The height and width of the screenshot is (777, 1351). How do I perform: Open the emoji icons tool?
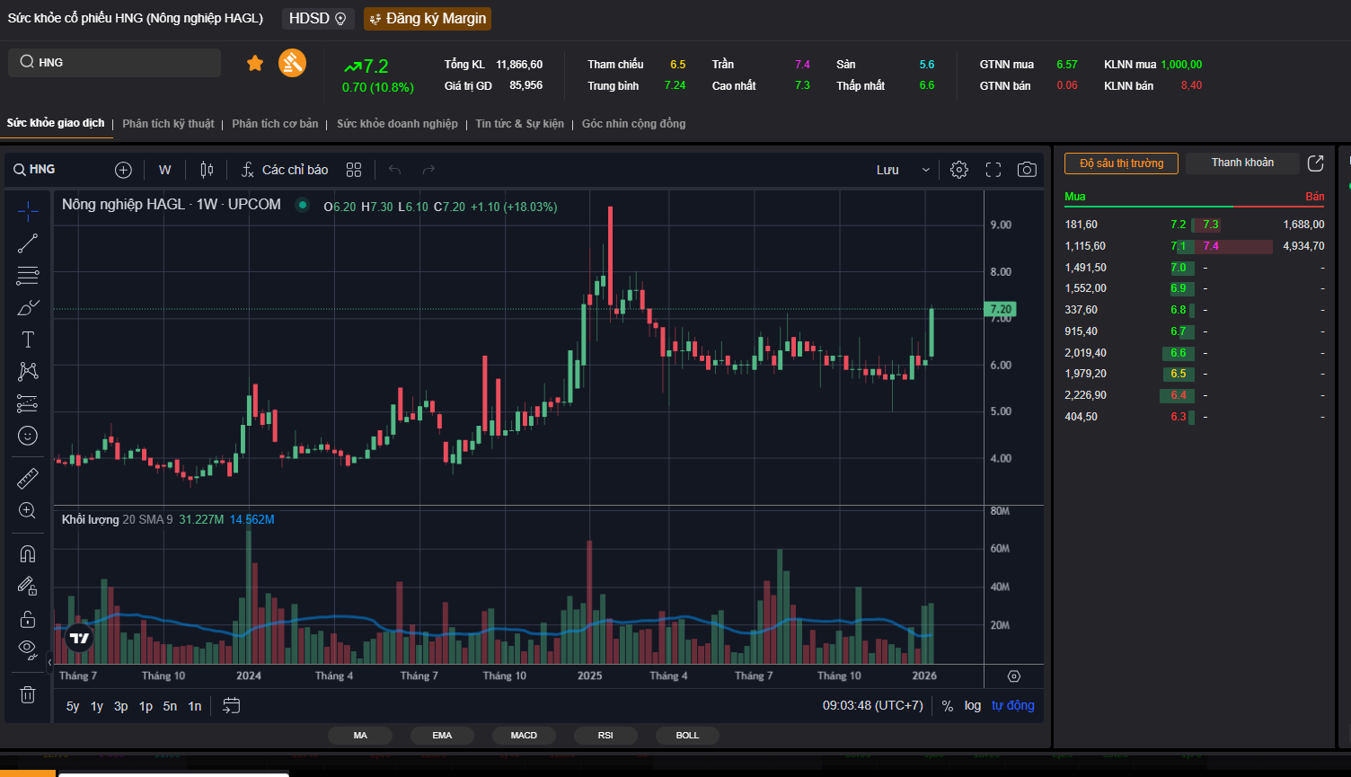click(28, 436)
